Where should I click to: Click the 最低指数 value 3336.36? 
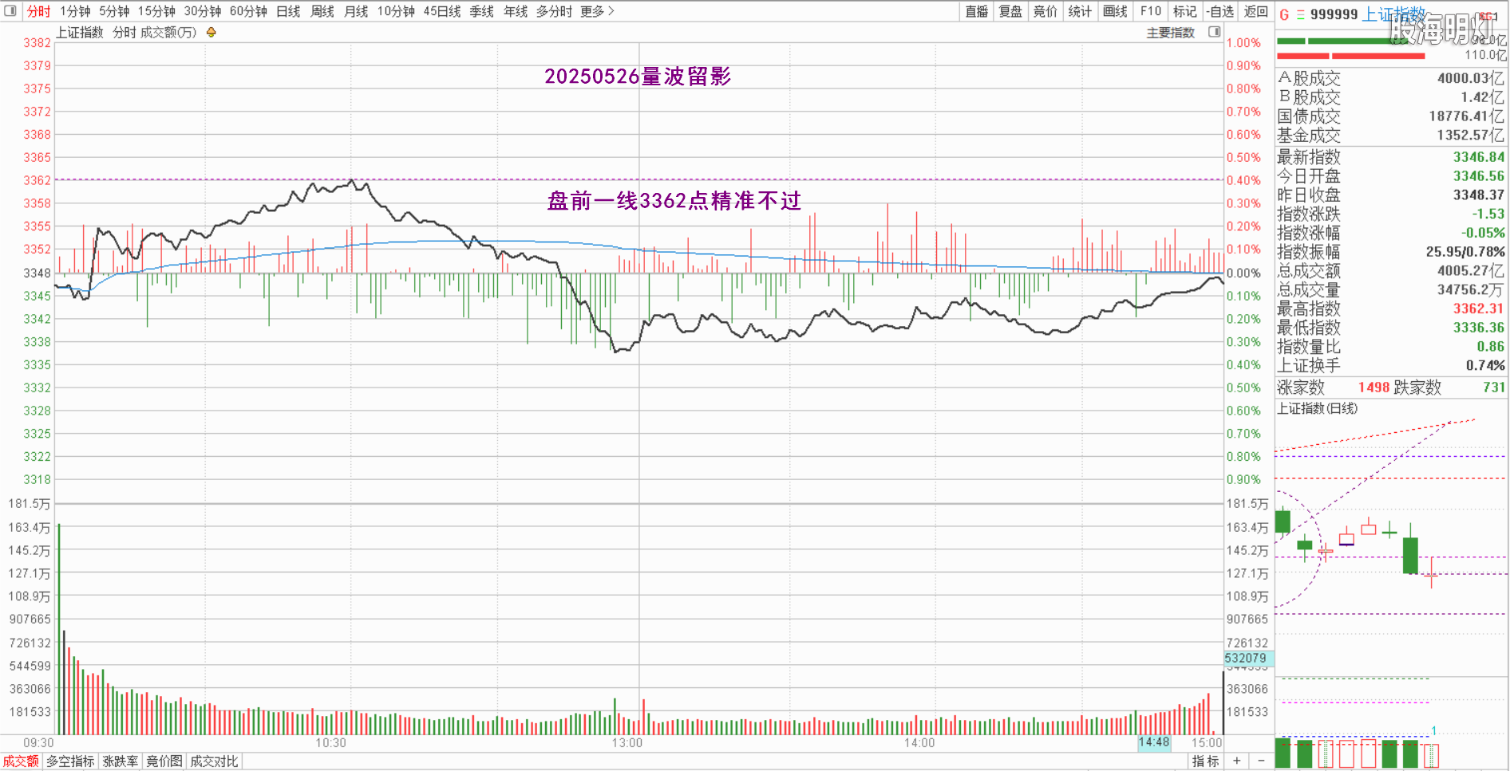(1478, 328)
